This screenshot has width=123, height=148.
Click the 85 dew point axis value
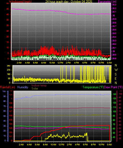point(120,104)
